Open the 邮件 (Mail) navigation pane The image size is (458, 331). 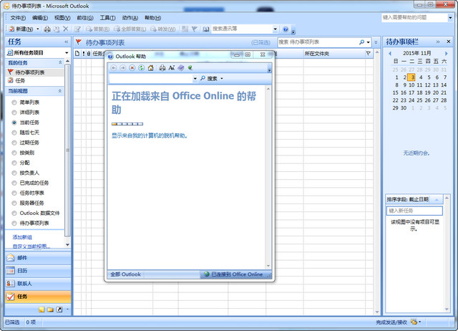(x=38, y=258)
